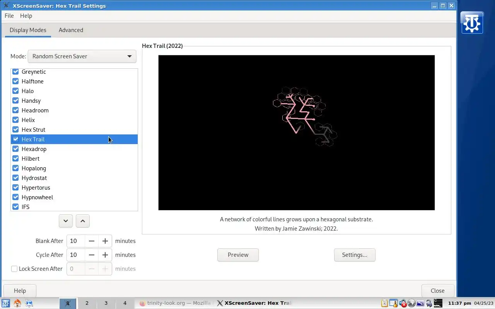
Task: Select Handsy in the saver list
Action: click(74, 100)
